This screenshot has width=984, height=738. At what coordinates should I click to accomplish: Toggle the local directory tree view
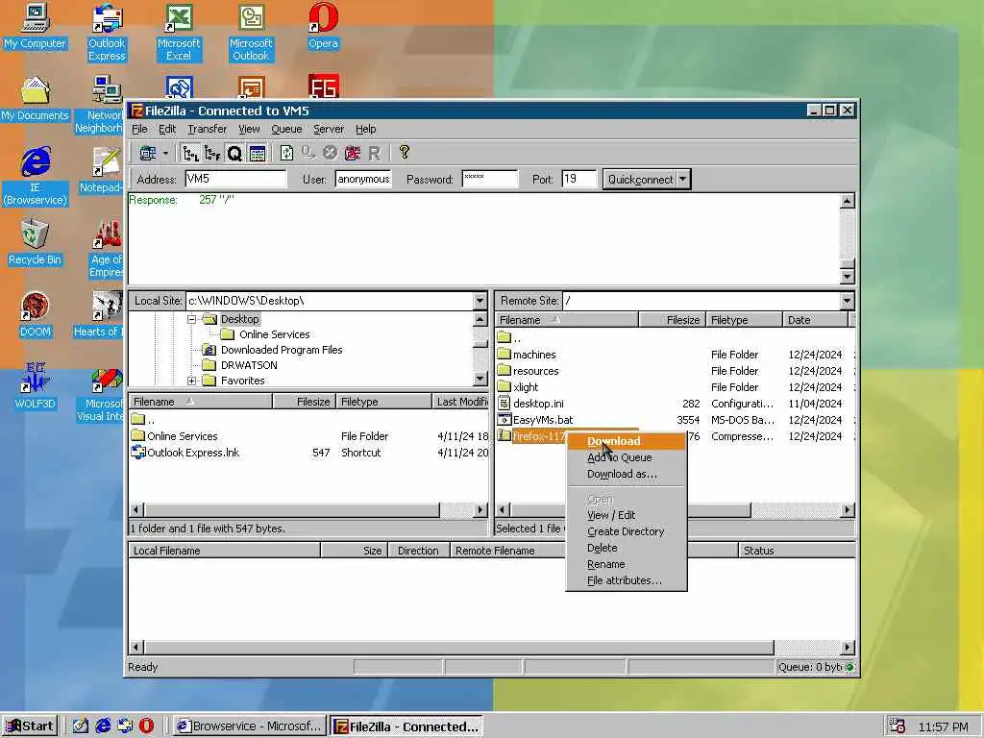190,153
